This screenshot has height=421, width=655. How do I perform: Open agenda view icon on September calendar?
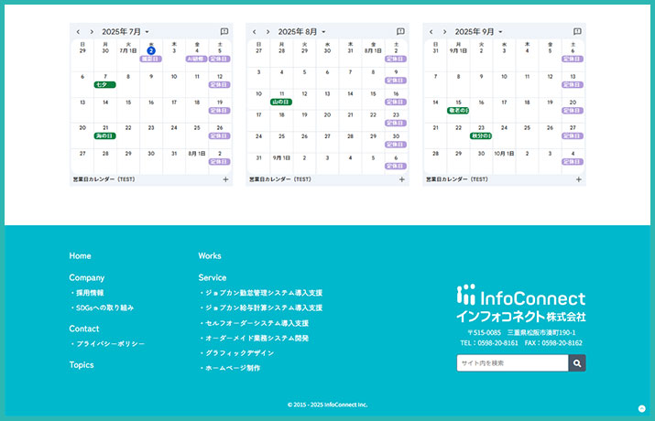tap(577, 32)
